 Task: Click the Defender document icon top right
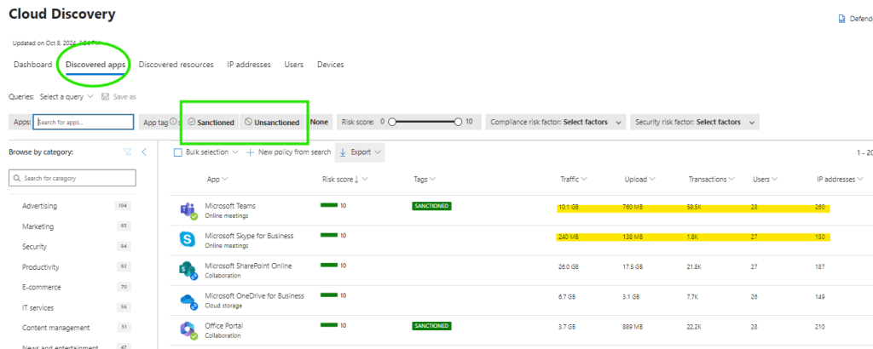pyautogui.click(x=841, y=19)
